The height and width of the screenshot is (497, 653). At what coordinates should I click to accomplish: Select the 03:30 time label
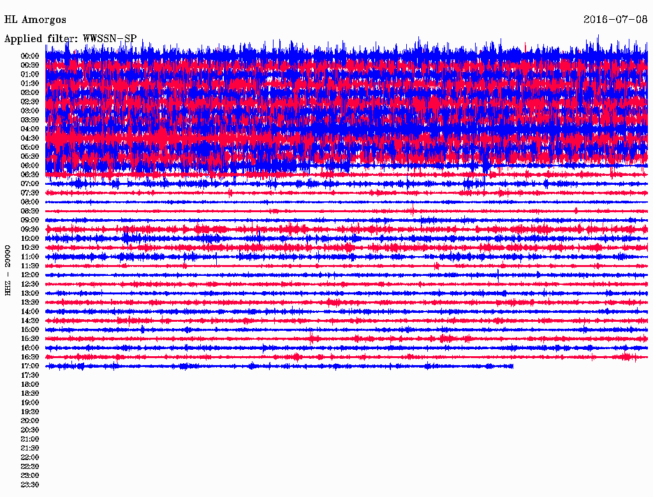[x=30, y=120]
